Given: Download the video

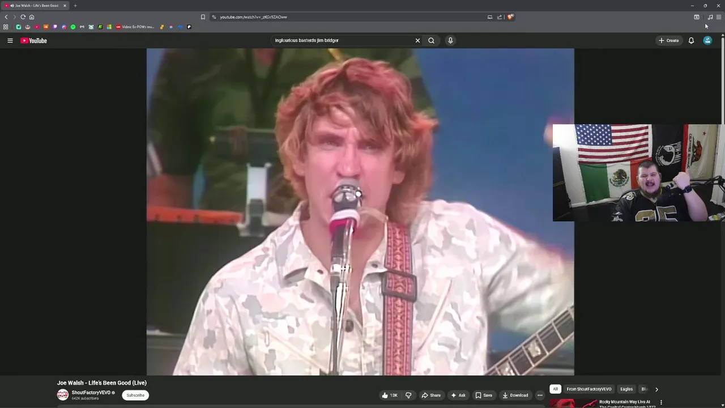Looking at the screenshot, I should 515,395.
